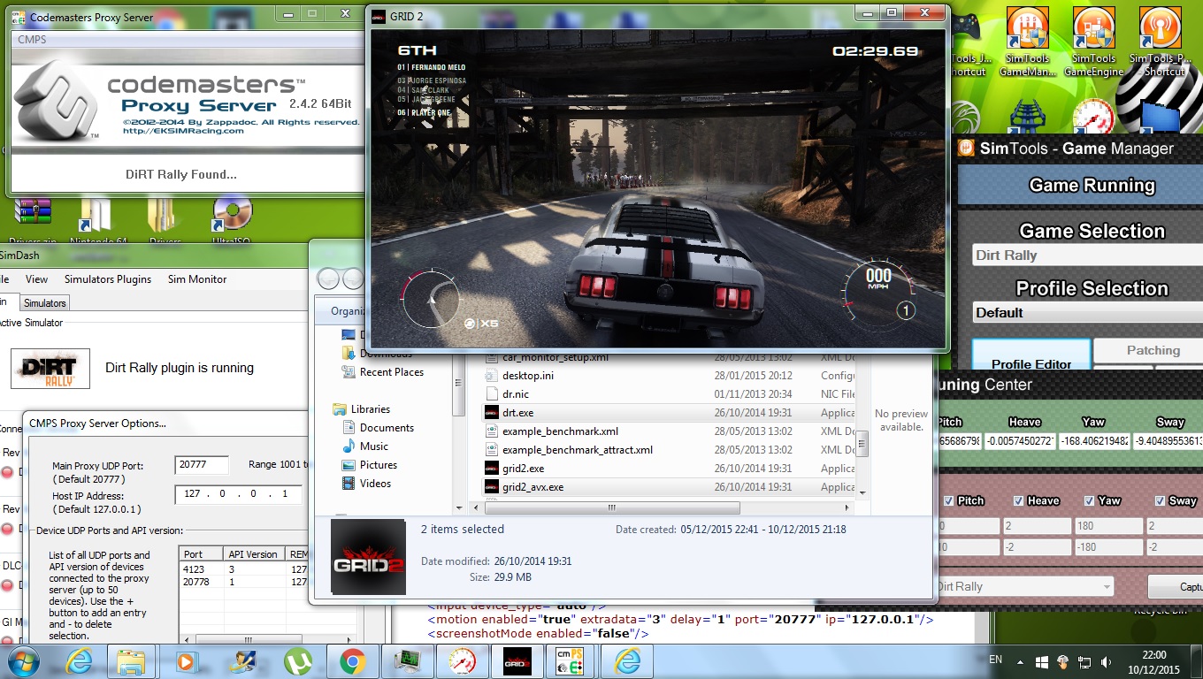Select grid2_avx.exe in Explorer file list
The image size is (1203, 679).
pos(668,487)
